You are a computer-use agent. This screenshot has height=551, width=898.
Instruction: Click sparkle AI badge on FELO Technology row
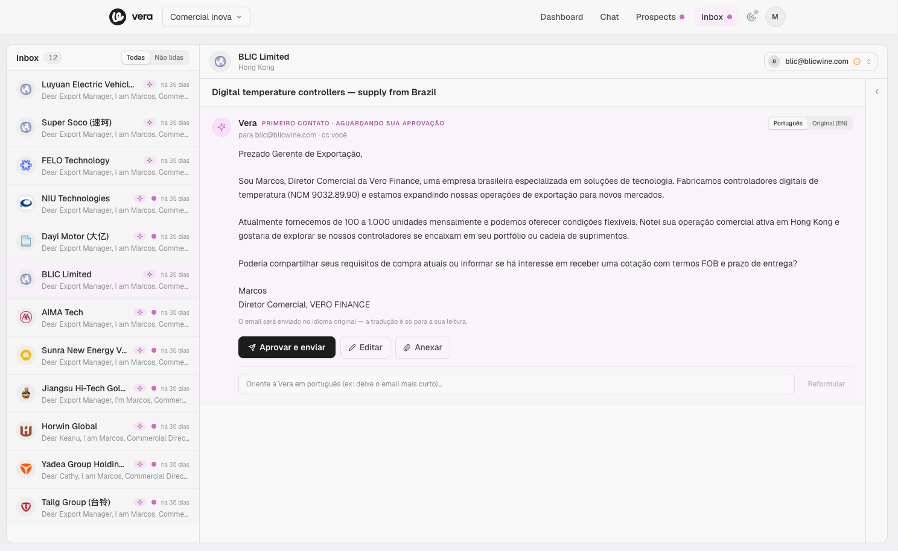point(150,160)
